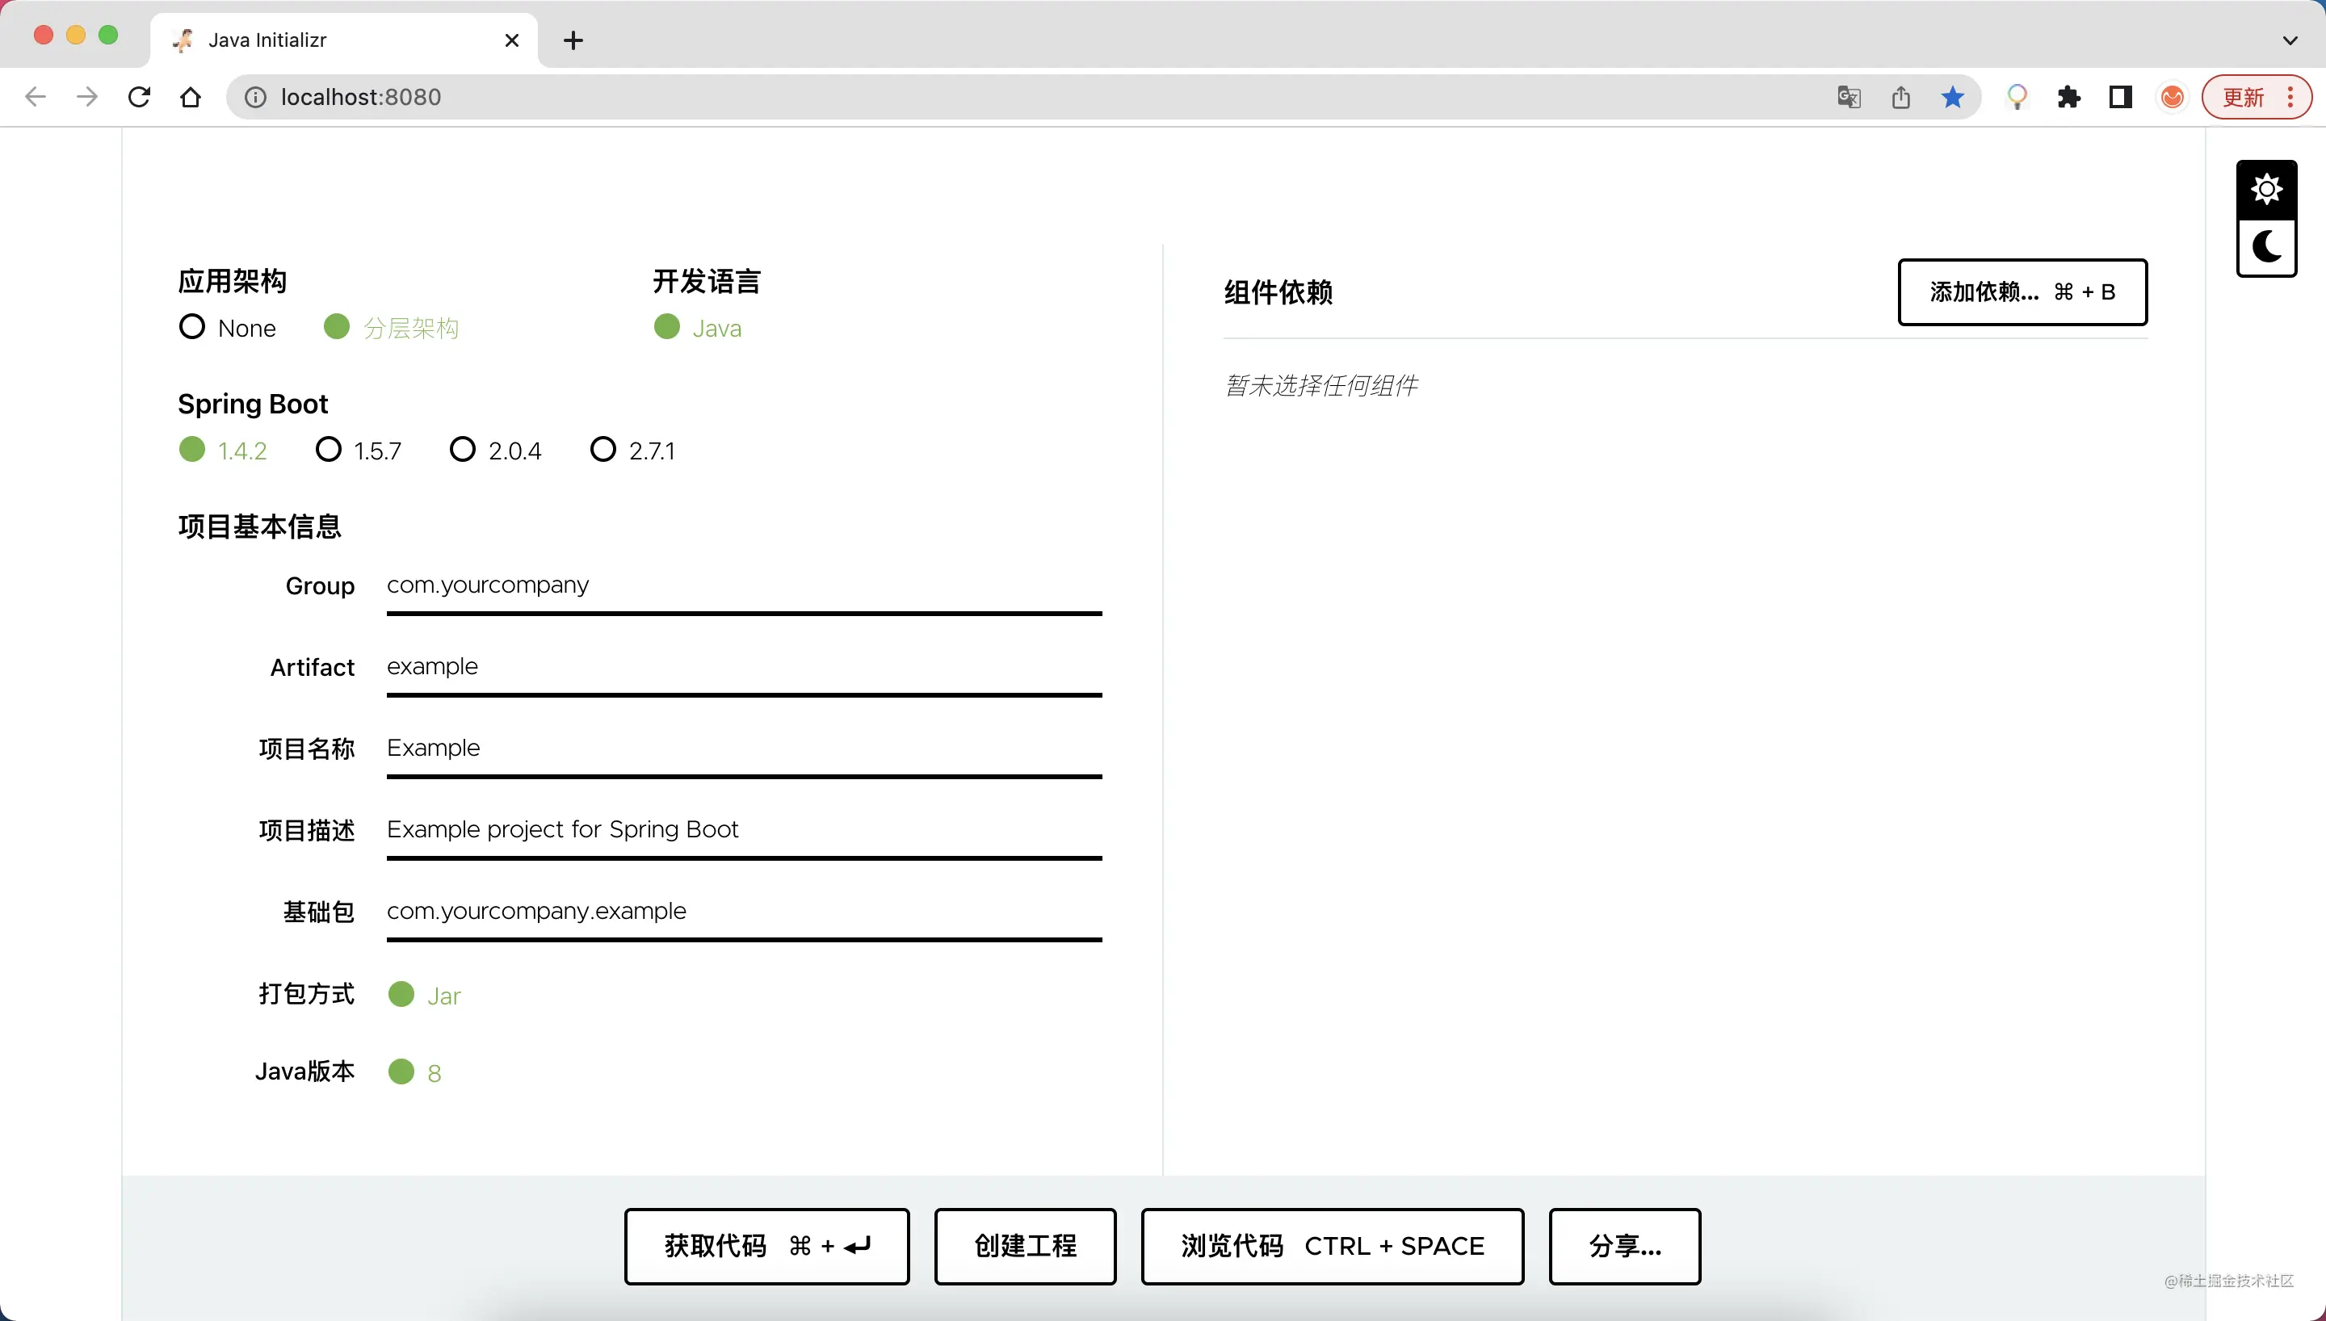
Task: Choose Spring Boot version 2.0.4
Action: (495, 450)
